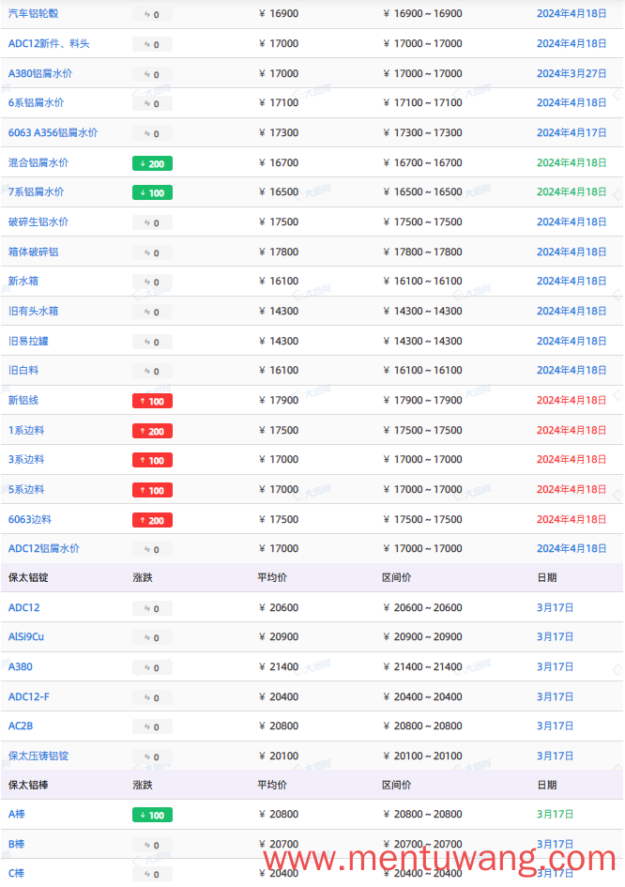
Task: Click the red up 100 badge for 3系边料
Action: pyautogui.click(x=152, y=461)
